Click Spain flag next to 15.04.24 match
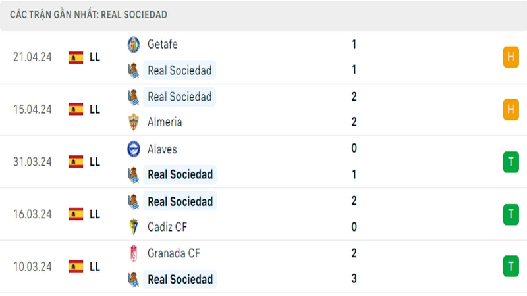 [76, 109]
